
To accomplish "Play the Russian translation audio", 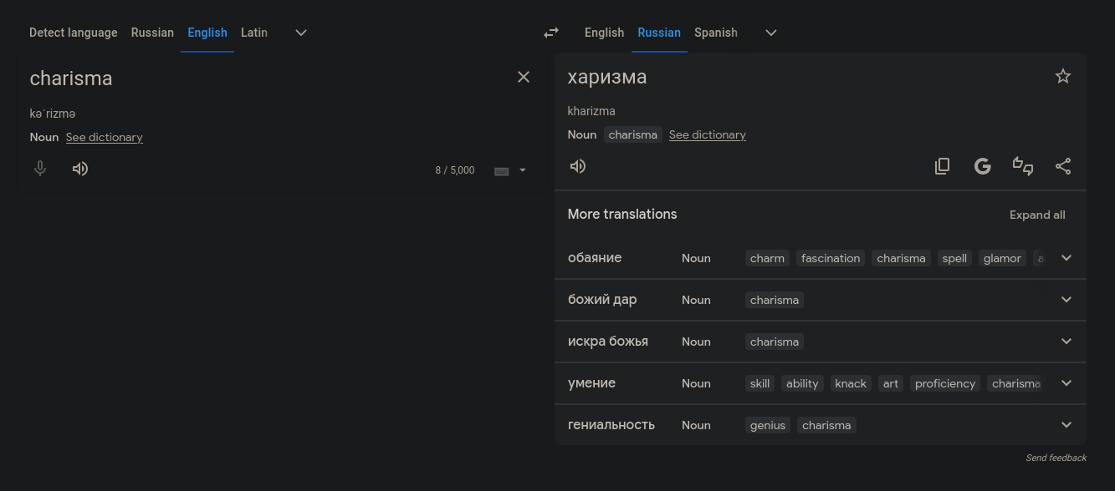I will pyautogui.click(x=578, y=166).
